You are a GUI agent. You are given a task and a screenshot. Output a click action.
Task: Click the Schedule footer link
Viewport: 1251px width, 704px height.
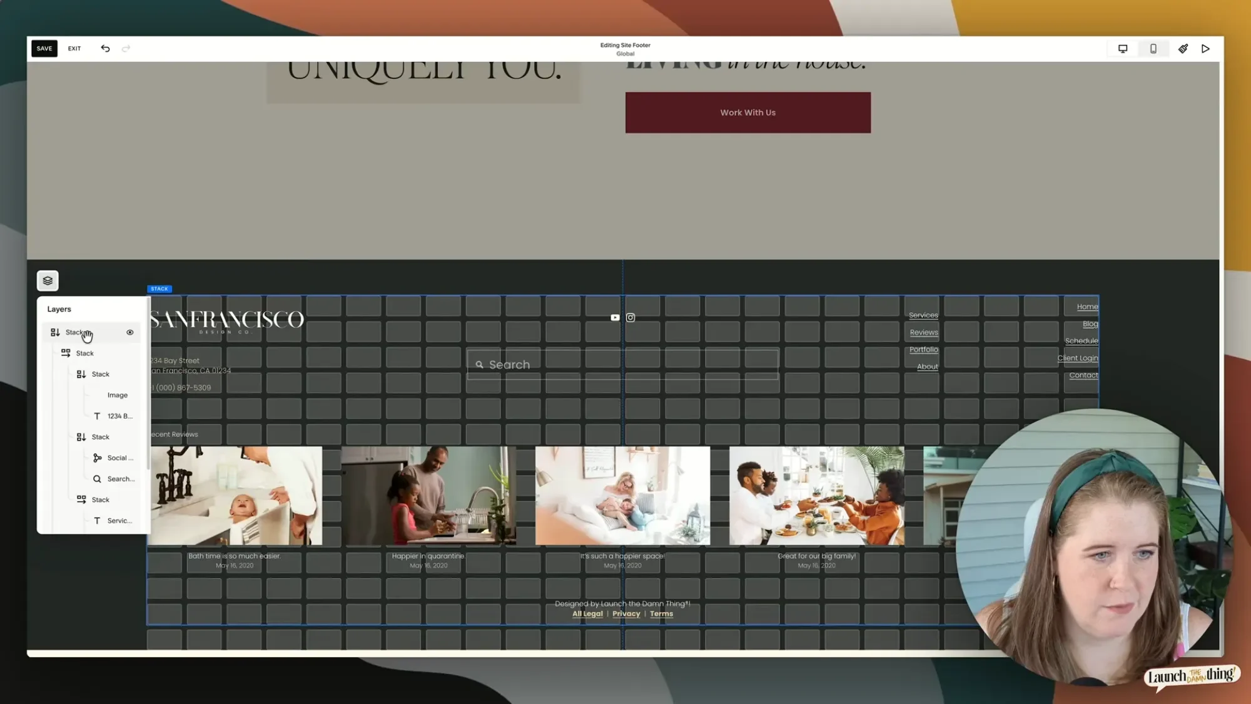tap(1081, 341)
